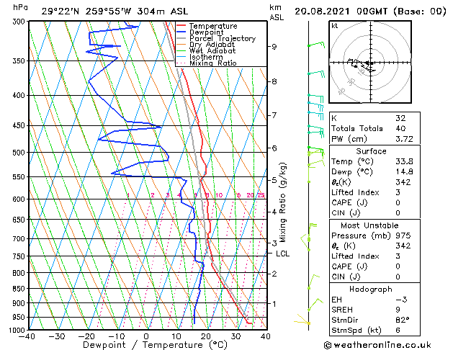Click the 0 temperature axis label
Image resolution: width=453 pixels, height=350 pixels.
click(146, 336)
